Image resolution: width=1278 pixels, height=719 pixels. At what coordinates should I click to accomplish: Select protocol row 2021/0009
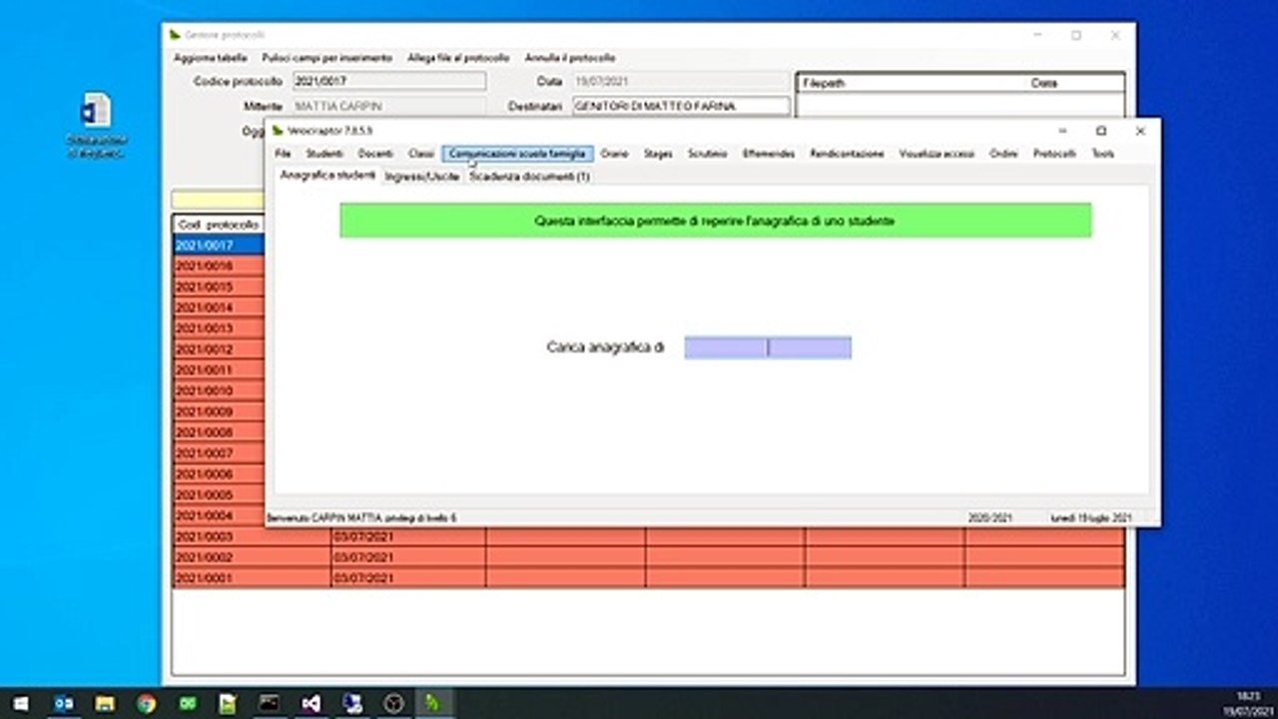(x=219, y=411)
